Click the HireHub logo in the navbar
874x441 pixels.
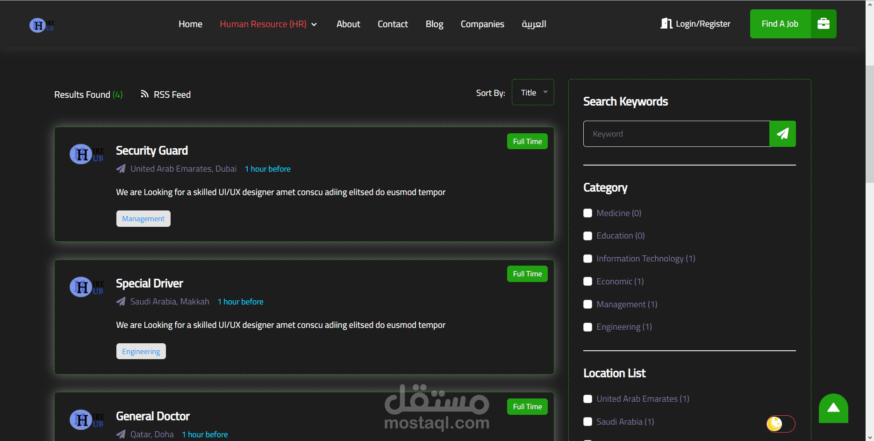click(42, 25)
